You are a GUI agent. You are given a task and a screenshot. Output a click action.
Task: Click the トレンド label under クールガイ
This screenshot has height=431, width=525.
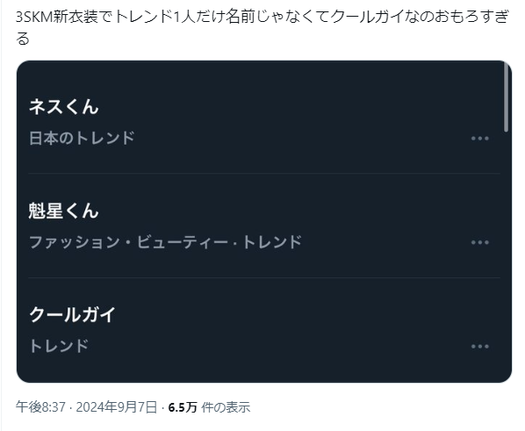pyautogui.click(x=59, y=346)
